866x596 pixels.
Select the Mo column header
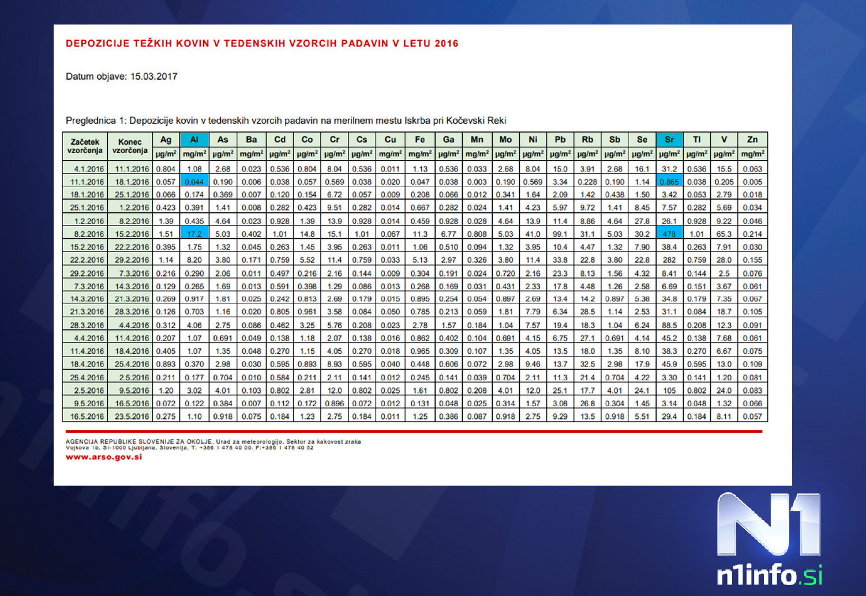click(x=505, y=140)
